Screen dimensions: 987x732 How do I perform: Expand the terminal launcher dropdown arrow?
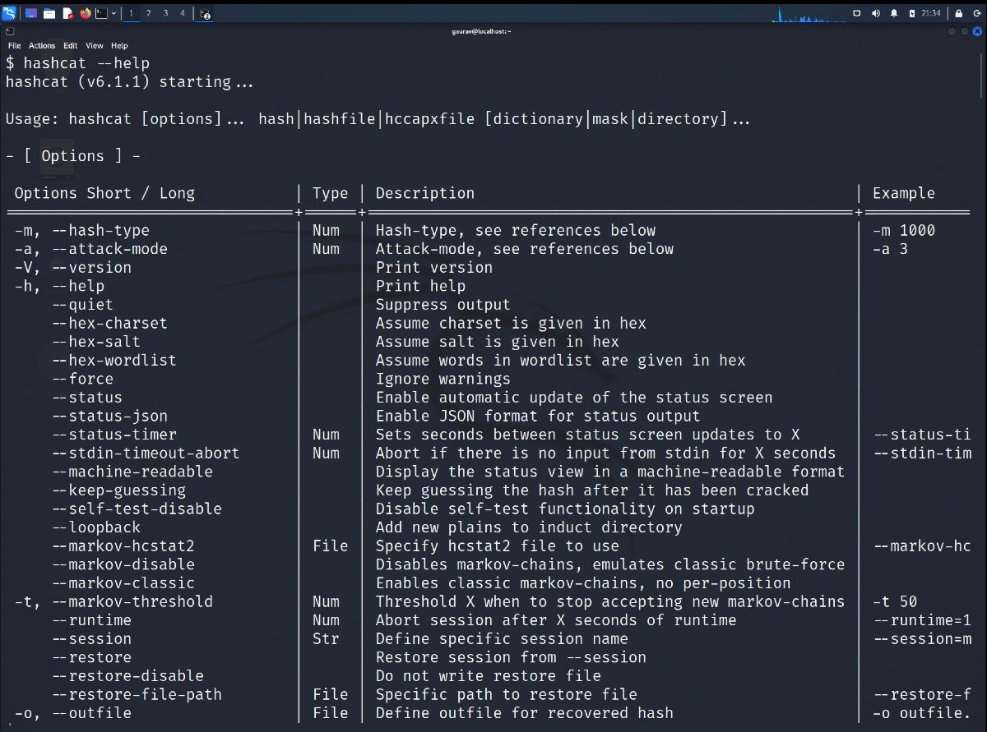[x=113, y=13]
